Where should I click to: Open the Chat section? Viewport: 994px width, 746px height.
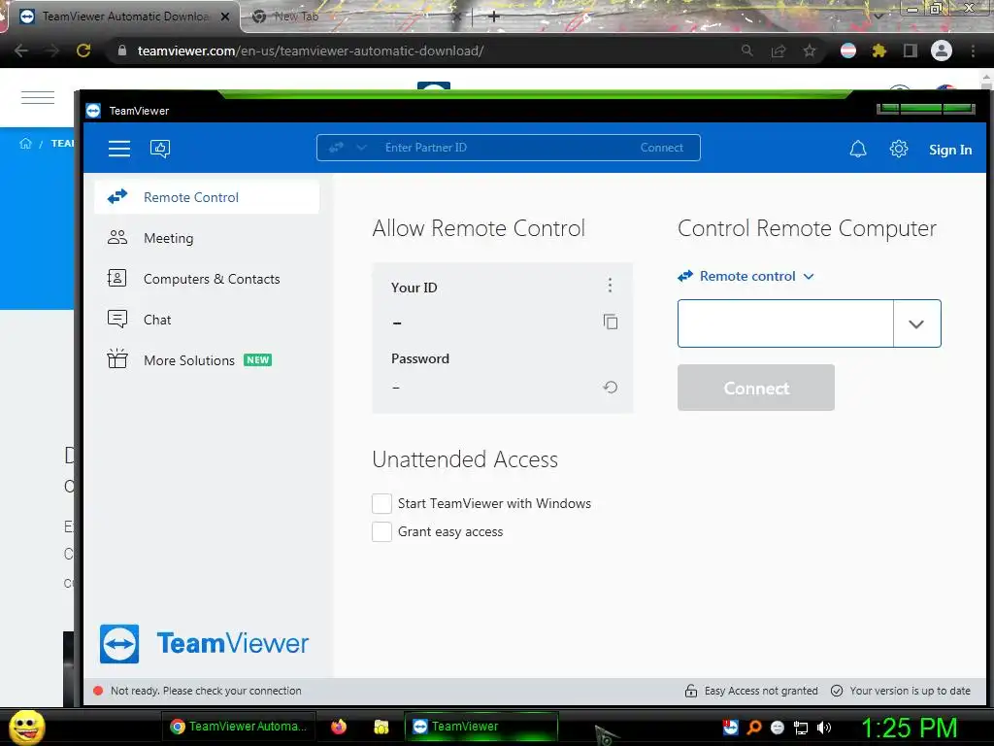point(207,319)
